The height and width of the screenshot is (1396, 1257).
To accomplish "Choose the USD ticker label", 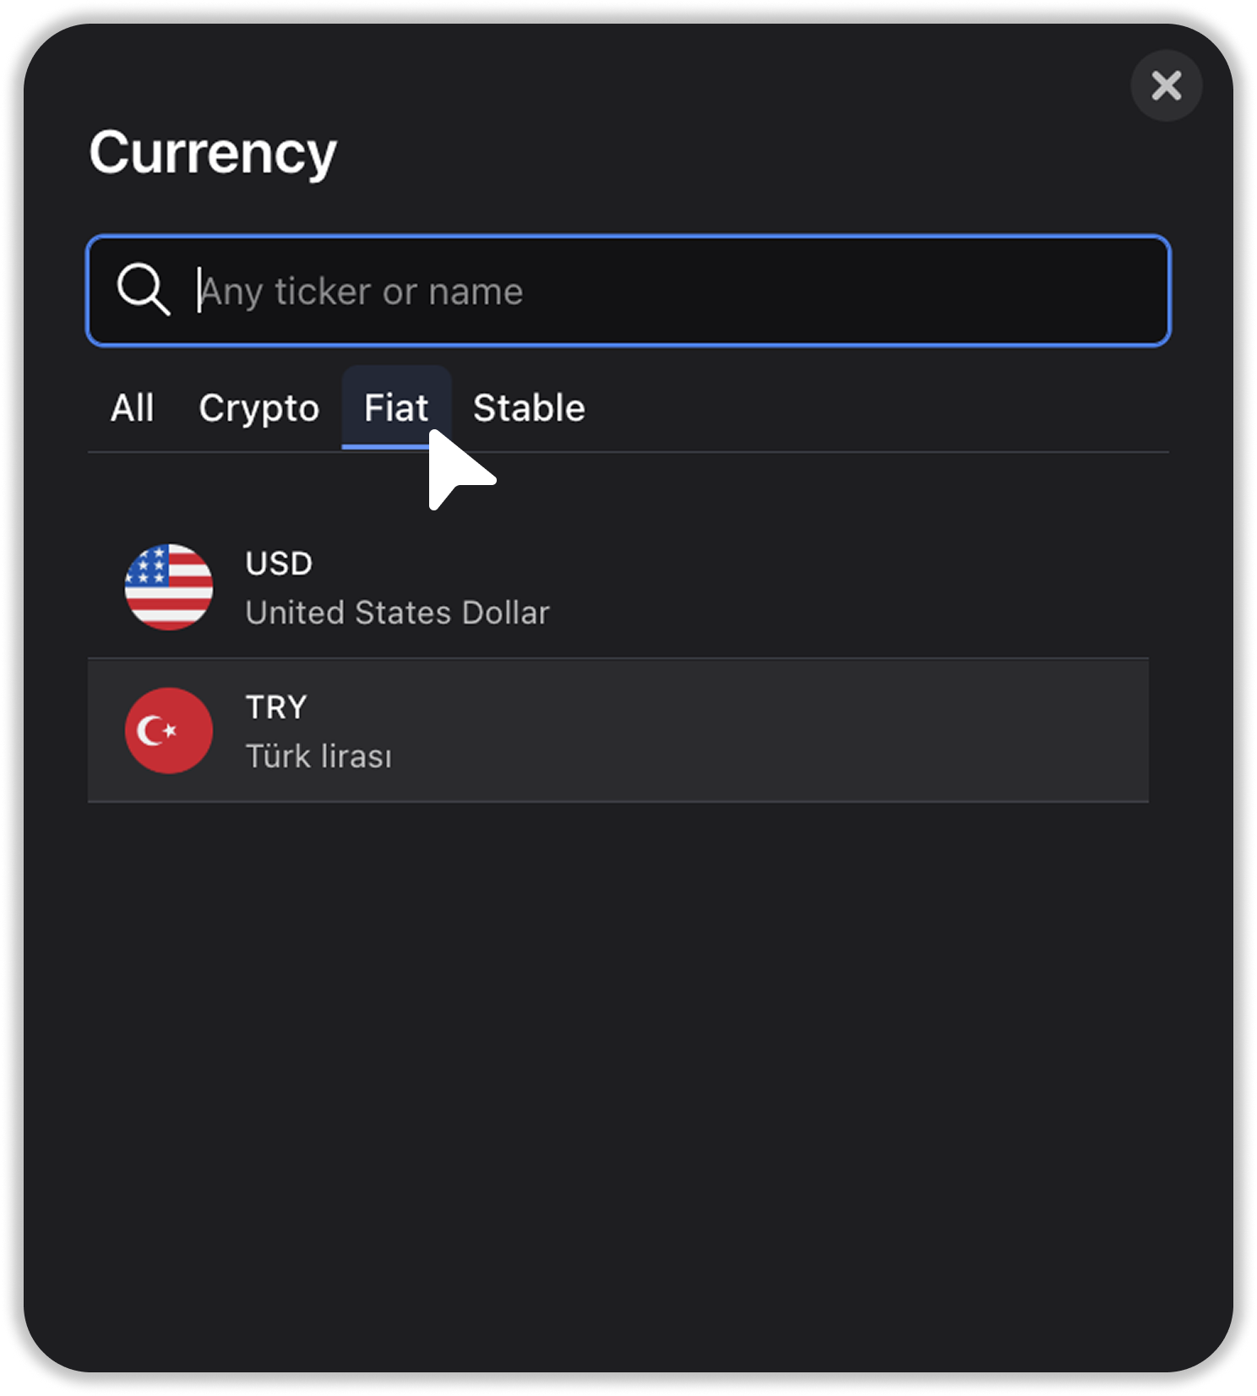I will click(x=279, y=564).
